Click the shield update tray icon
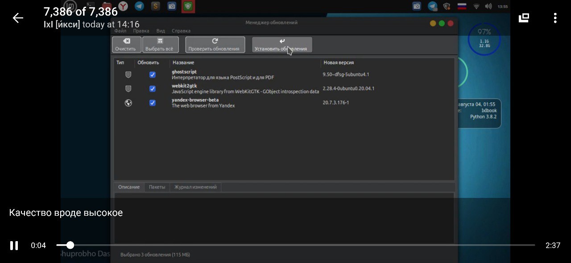Viewport: 571px width, 263px height. [447, 6]
